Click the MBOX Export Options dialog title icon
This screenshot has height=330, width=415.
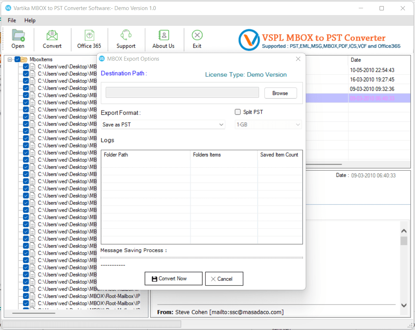[x=102, y=59]
